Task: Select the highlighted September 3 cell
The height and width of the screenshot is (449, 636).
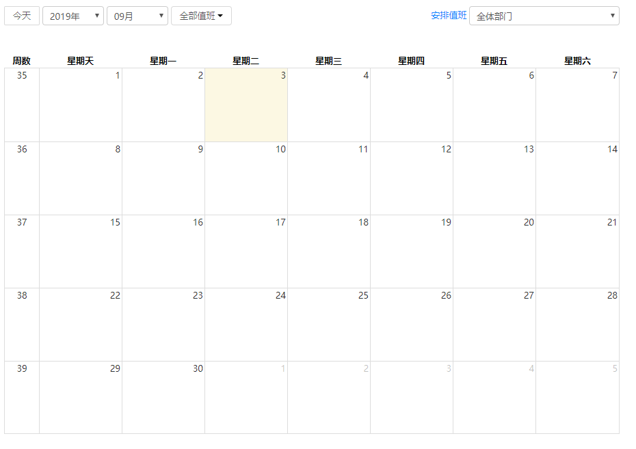Action: click(246, 105)
